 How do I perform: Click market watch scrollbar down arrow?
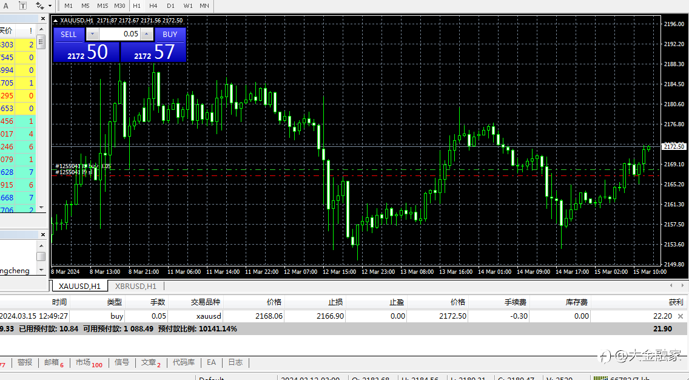(41, 207)
